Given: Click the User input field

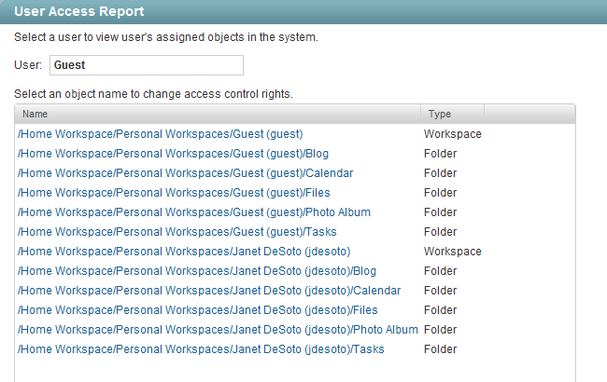Looking at the screenshot, I should [146, 65].
